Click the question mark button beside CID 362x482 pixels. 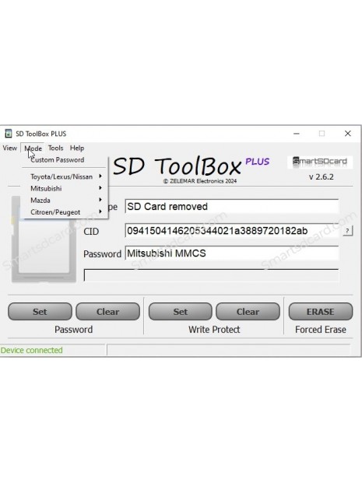pyautogui.click(x=347, y=231)
